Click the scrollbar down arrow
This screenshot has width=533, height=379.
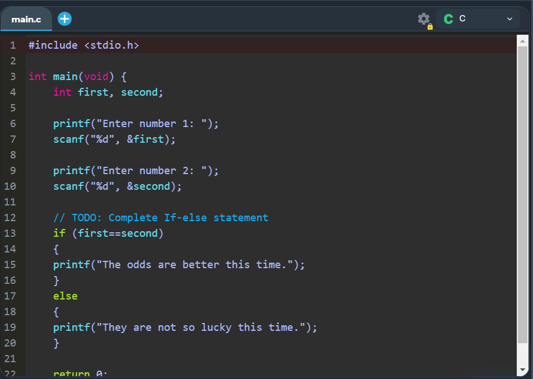tap(522, 370)
